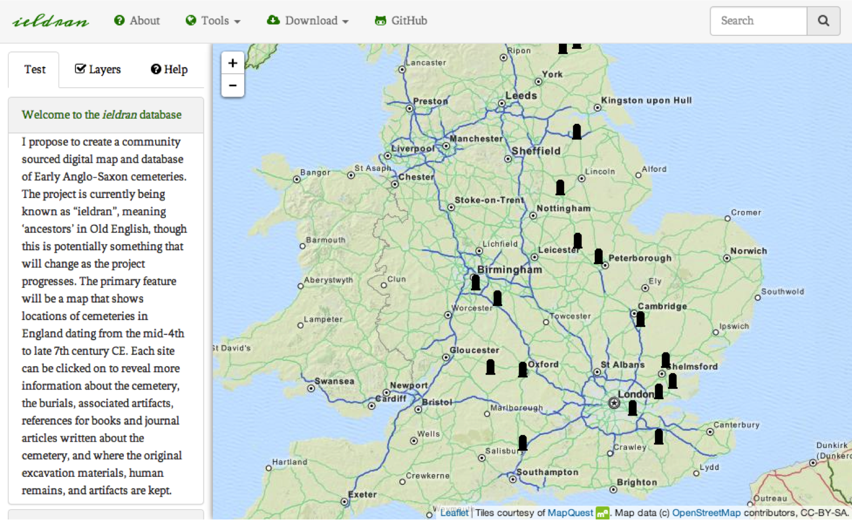Click cemetery marker above Chelmsford label
The image size is (852, 520).
click(666, 360)
